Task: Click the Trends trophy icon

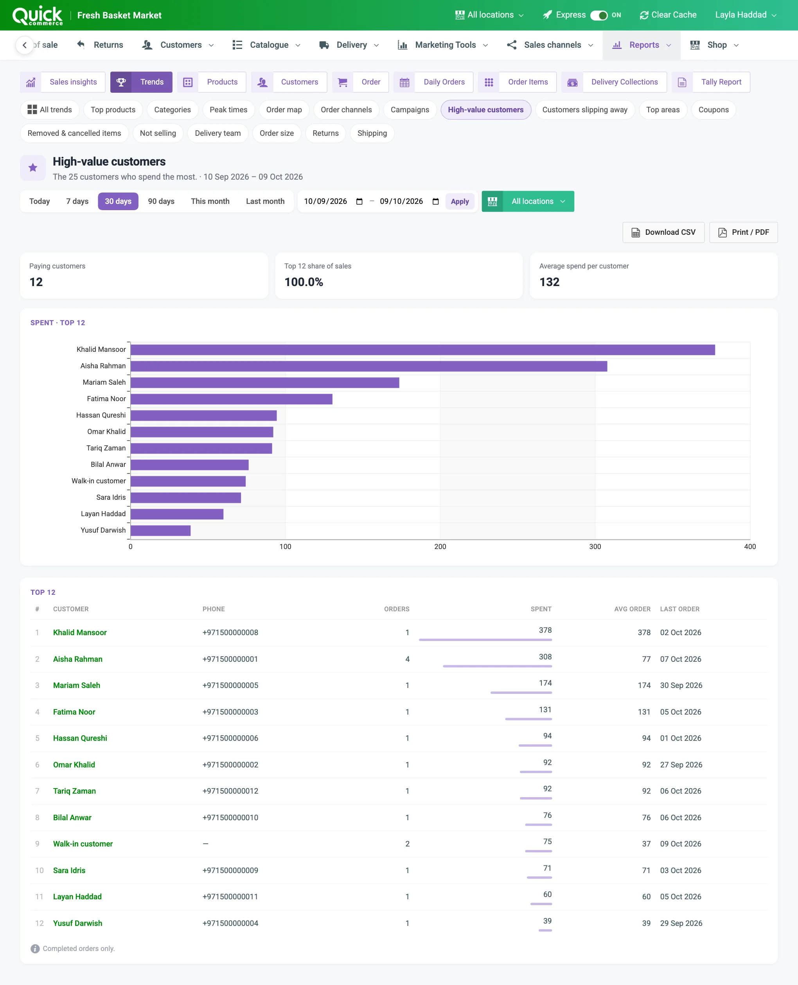Action: click(x=121, y=82)
